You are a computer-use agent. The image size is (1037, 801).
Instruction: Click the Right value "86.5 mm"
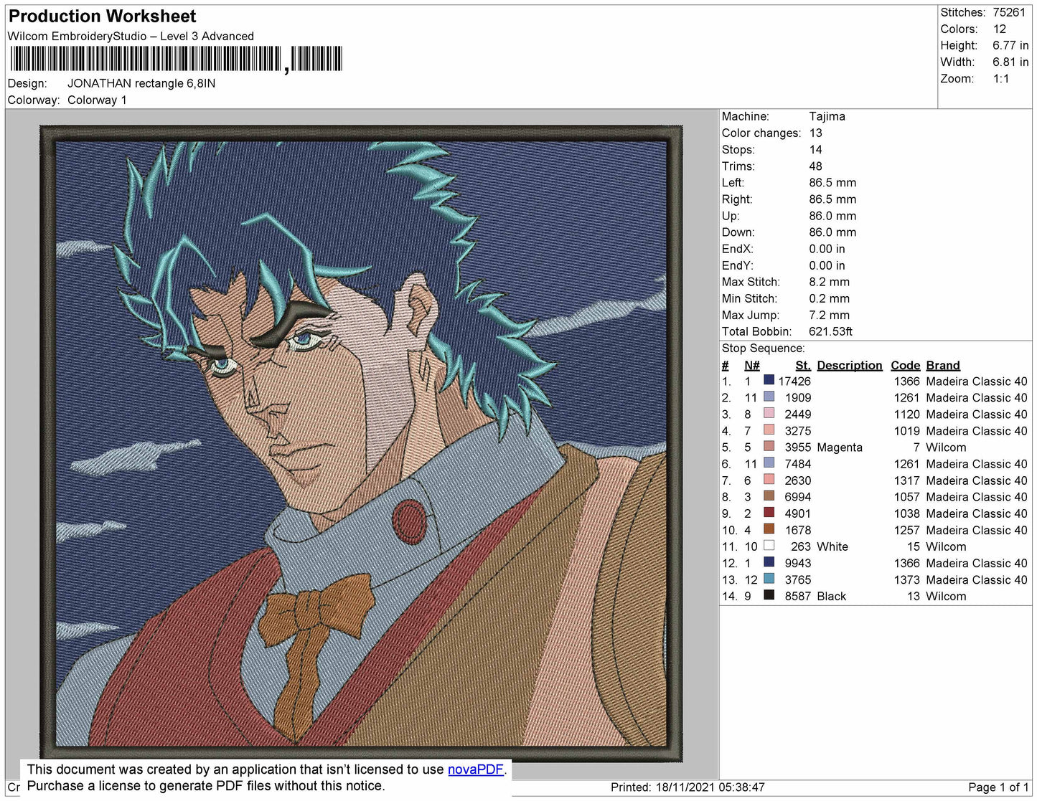point(832,199)
